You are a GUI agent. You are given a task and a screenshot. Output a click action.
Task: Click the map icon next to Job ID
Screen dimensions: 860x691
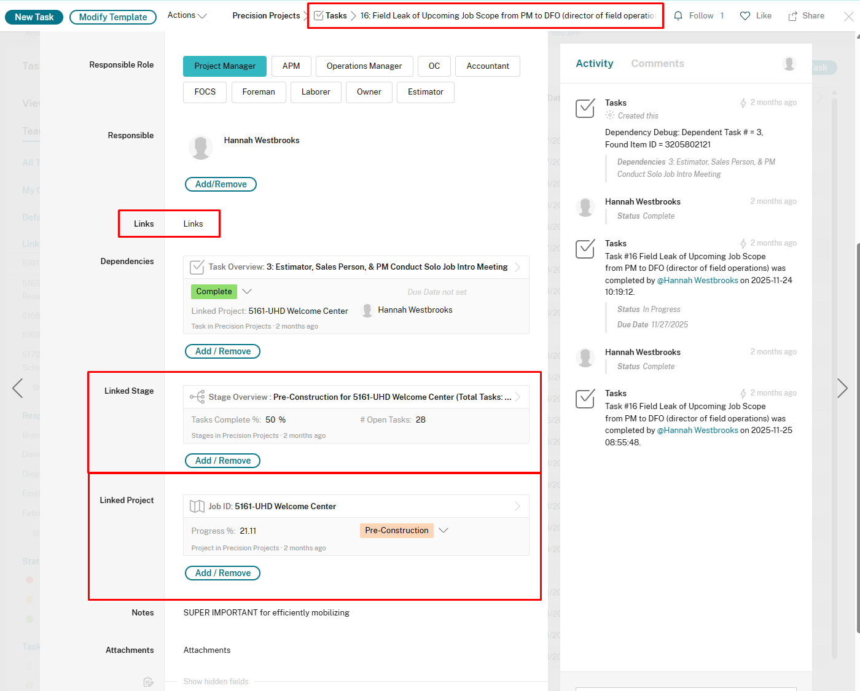(x=197, y=506)
